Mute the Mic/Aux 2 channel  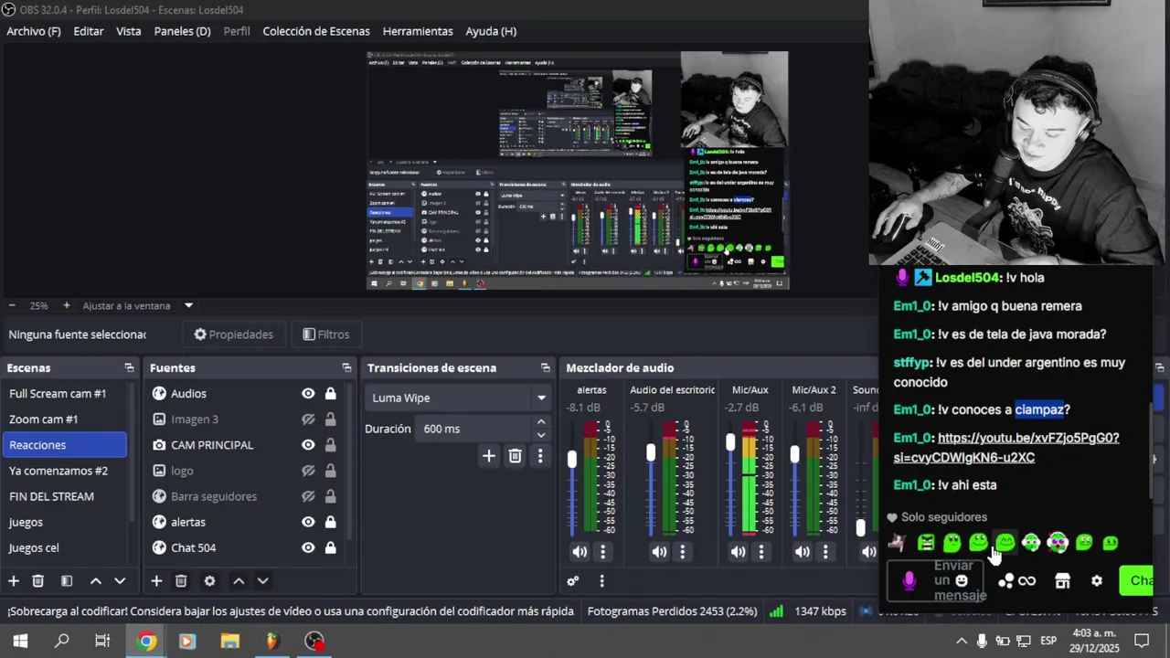803,552
